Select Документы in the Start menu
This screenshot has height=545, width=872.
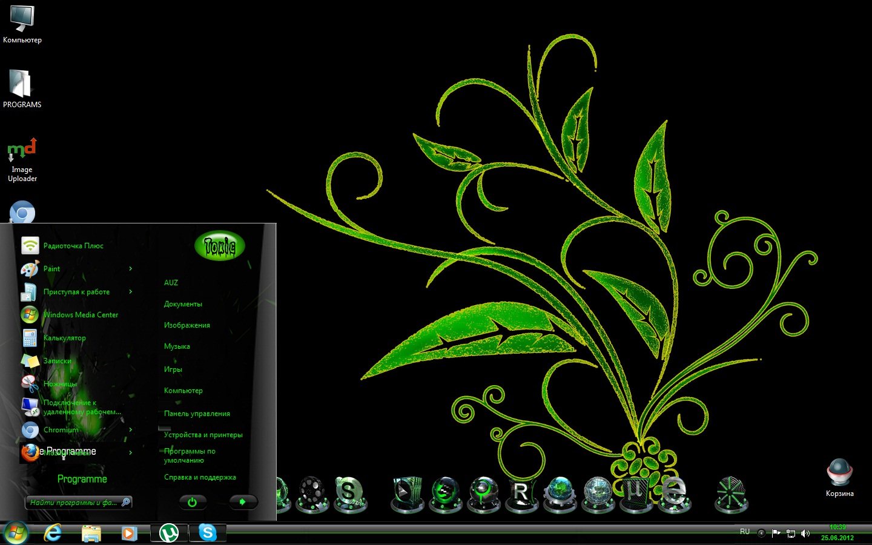[x=183, y=304]
